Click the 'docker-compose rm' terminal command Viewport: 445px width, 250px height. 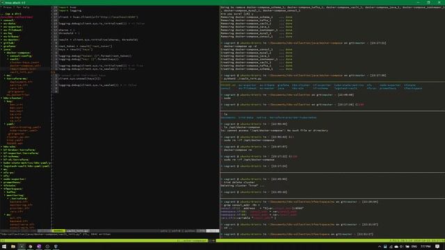238,150
